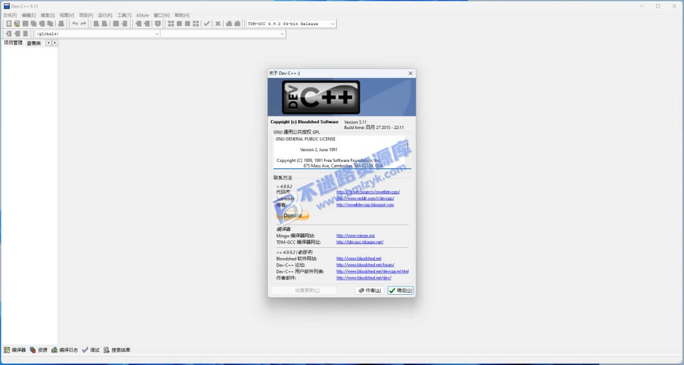The image size is (684, 365).
Task: Click the Profile analysis toolbar icon
Action: [229, 23]
